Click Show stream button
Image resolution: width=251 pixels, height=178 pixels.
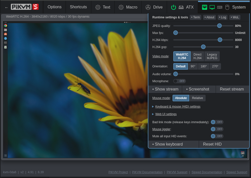[165, 89]
